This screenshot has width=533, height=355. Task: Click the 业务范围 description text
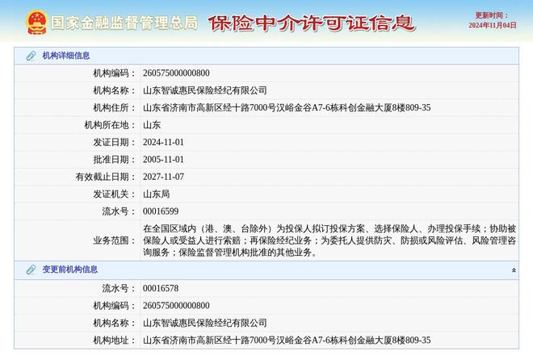(329, 240)
